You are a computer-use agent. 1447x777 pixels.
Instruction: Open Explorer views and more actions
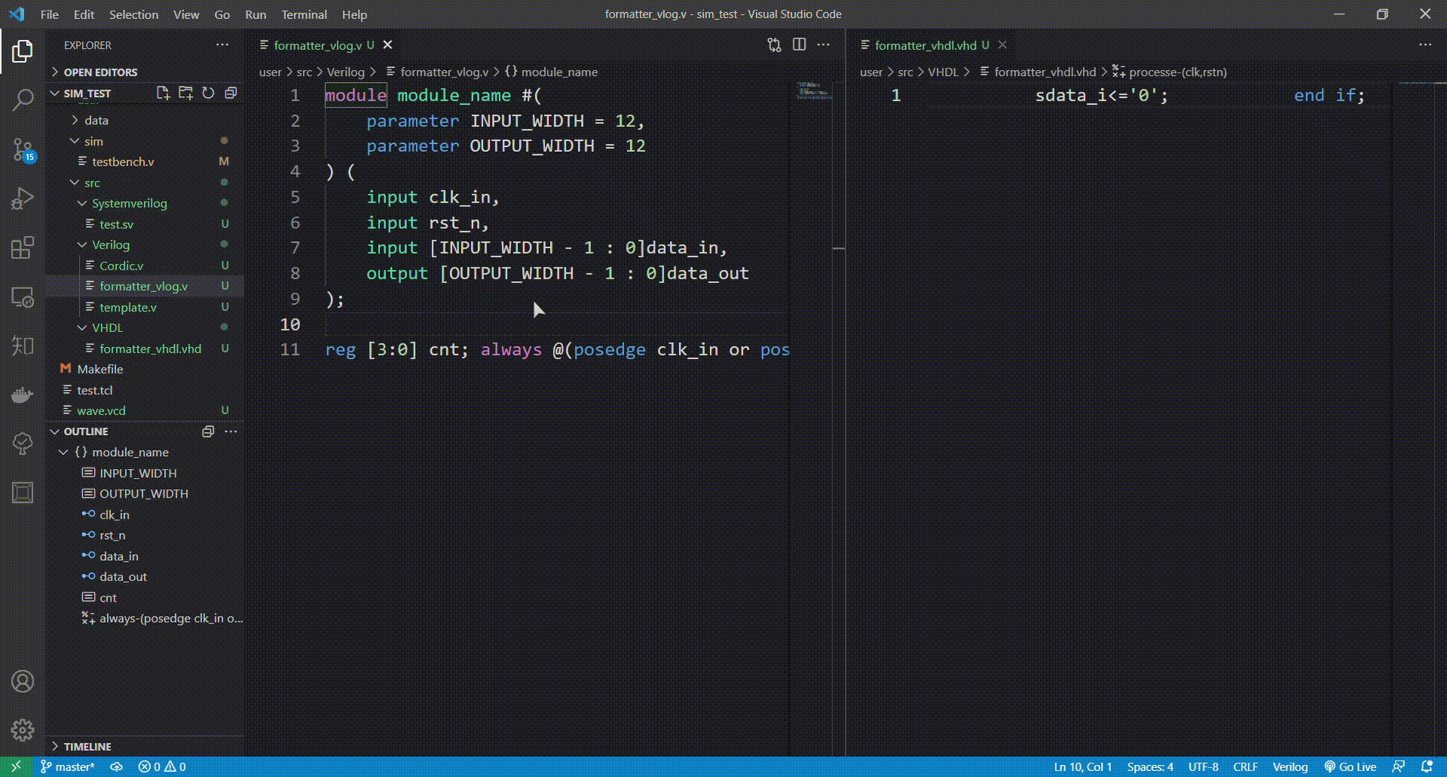click(222, 45)
